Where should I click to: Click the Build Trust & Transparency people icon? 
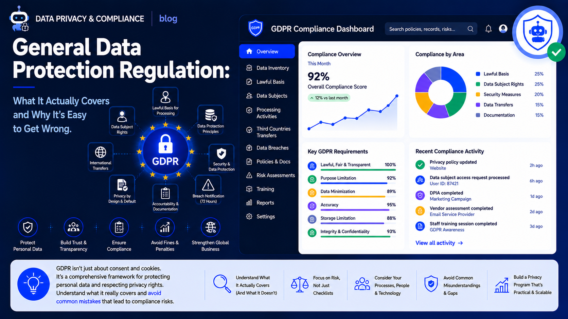pyautogui.click(x=73, y=227)
